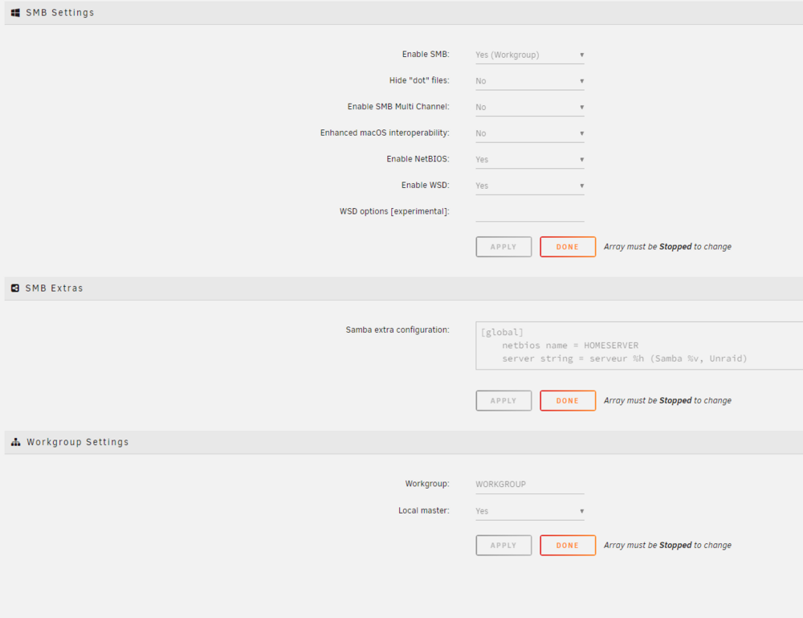Click the Array must be Stopped note under SMB Settings
Image resolution: width=803 pixels, height=618 pixels.
tap(667, 247)
